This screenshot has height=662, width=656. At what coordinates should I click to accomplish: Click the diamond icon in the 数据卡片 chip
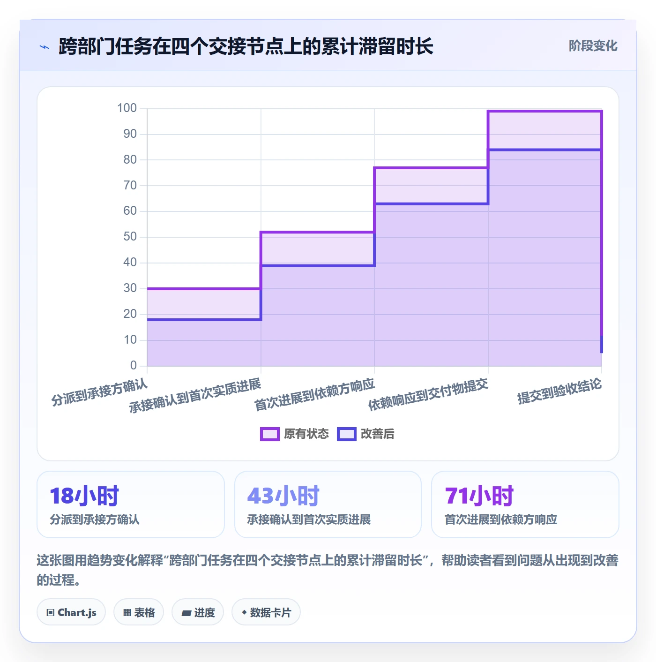coord(244,612)
